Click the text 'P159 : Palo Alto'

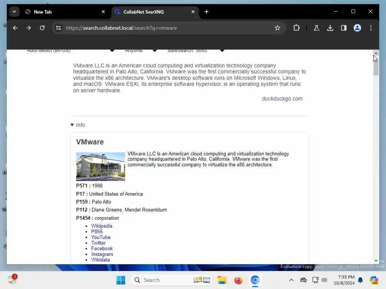coord(93,202)
